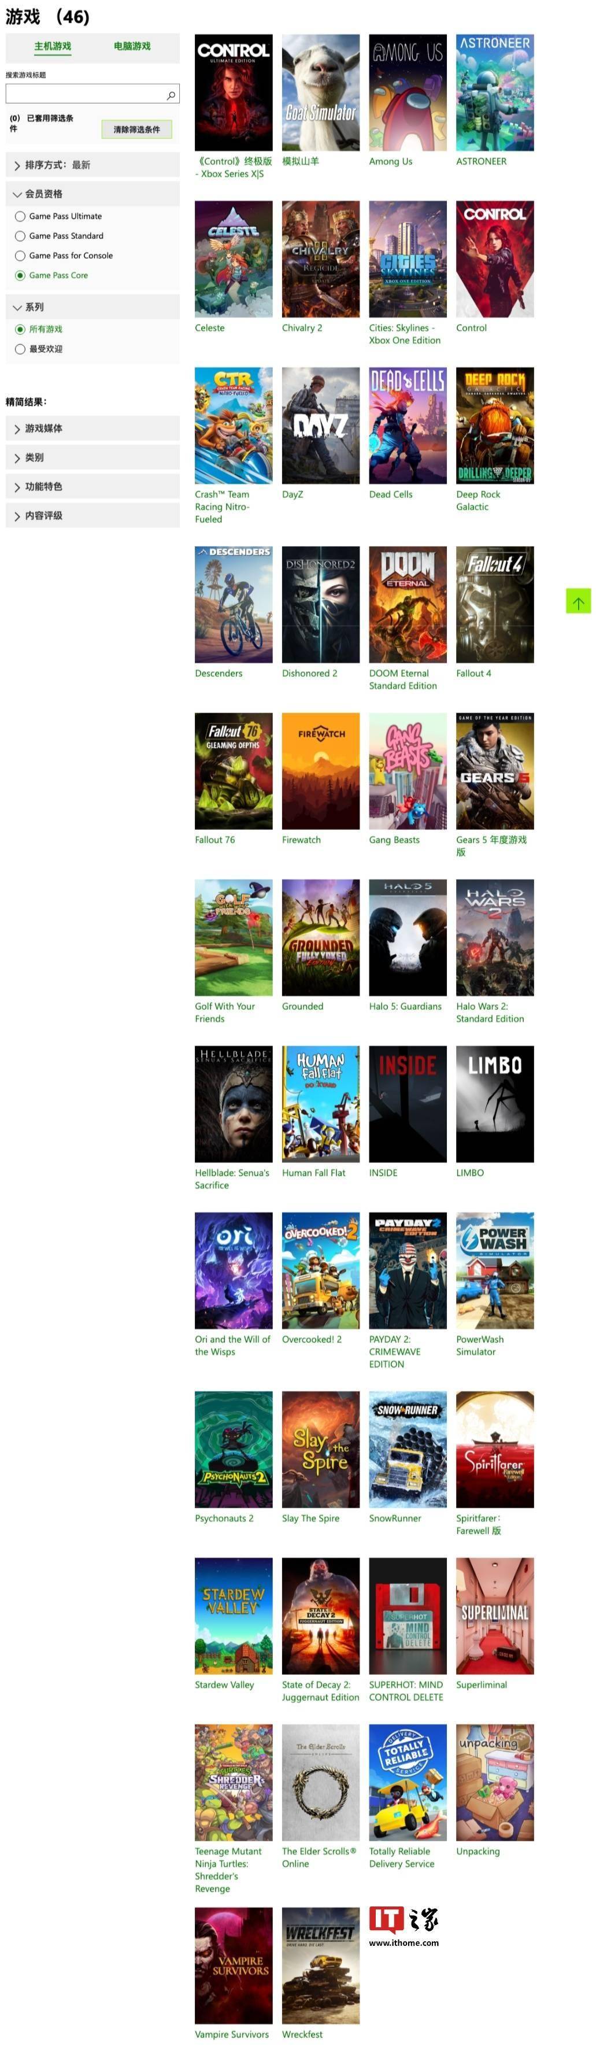The height and width of the screenshot is (2047, 596).
Task: Select the Game Pass Ultimate radio button
Action: [20, 216]
